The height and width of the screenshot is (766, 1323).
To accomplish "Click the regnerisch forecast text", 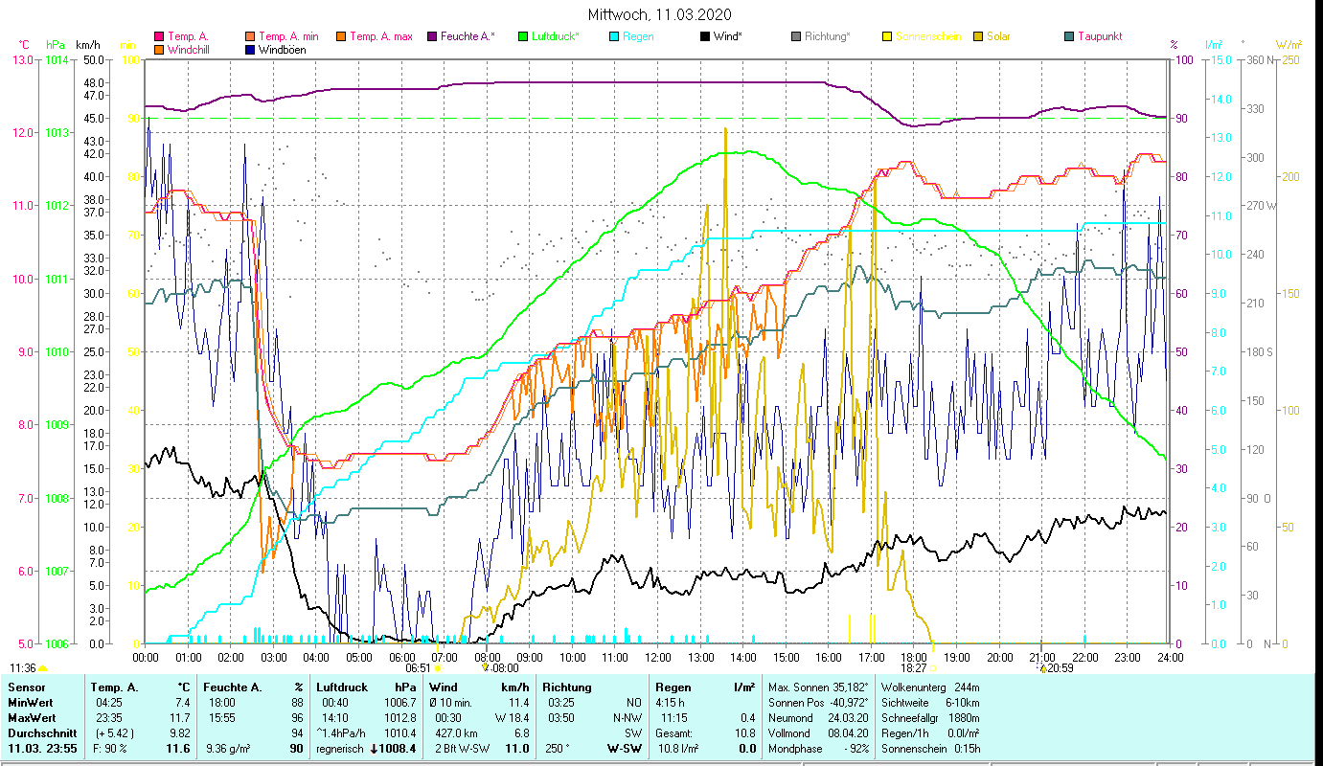I will [340, 749].
